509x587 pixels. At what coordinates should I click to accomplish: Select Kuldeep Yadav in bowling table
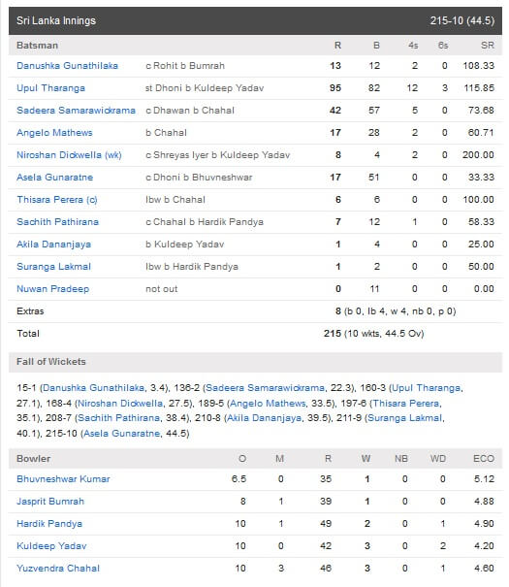[x=51, y=546]
